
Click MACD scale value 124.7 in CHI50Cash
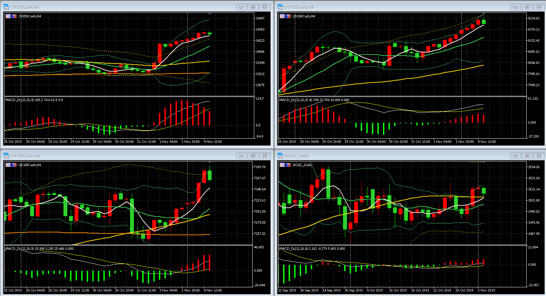tap(260, 98)
